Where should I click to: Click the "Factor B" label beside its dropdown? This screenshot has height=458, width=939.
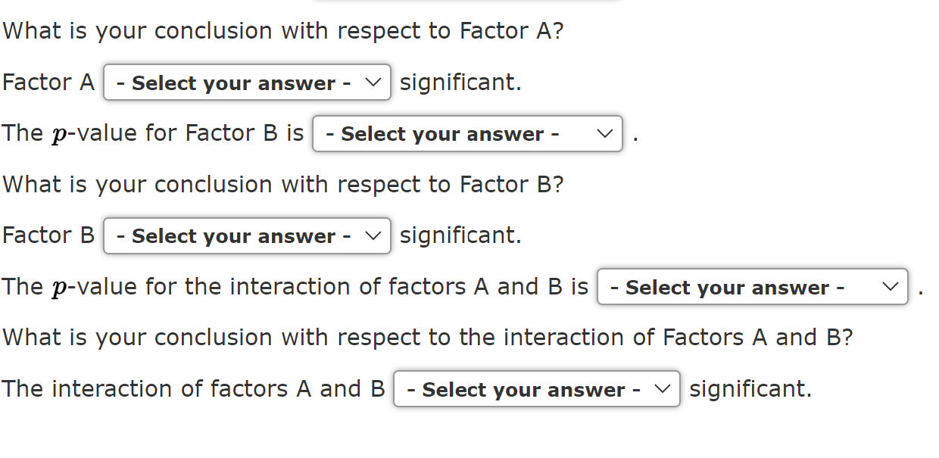48,236
